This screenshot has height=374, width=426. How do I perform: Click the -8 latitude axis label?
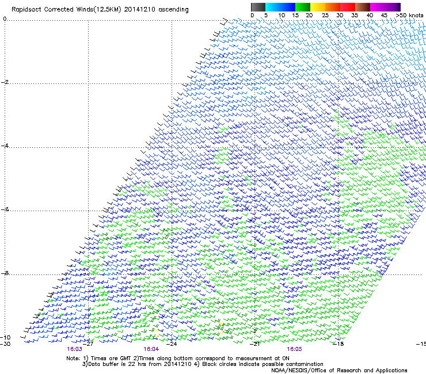pyautogui.click(x=5, y=273)
